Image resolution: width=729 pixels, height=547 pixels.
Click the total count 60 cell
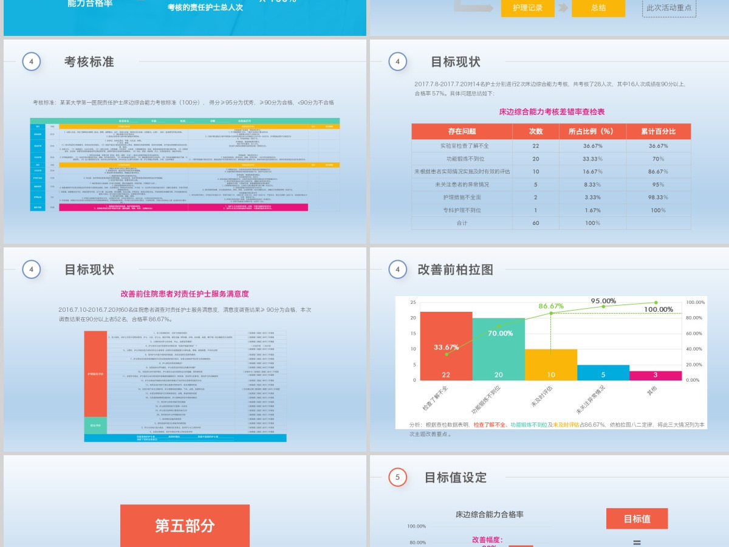pos(536,223)
